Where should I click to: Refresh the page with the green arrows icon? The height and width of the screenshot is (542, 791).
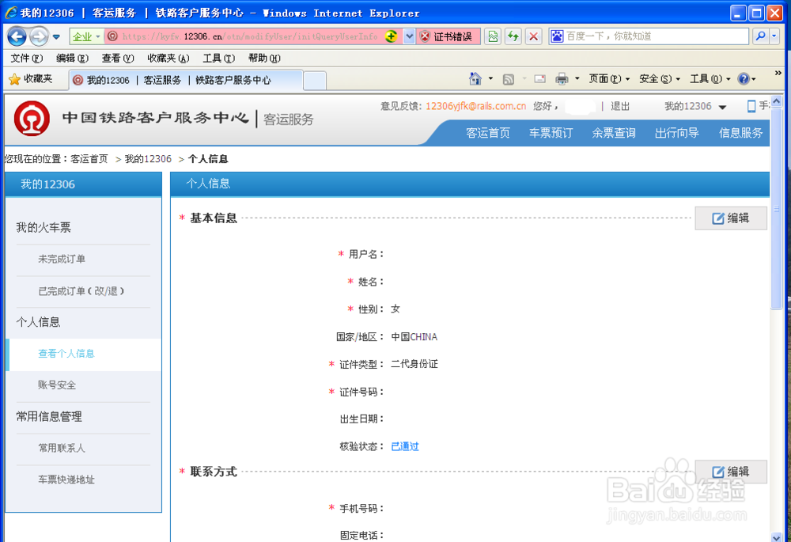click(513, 36)
